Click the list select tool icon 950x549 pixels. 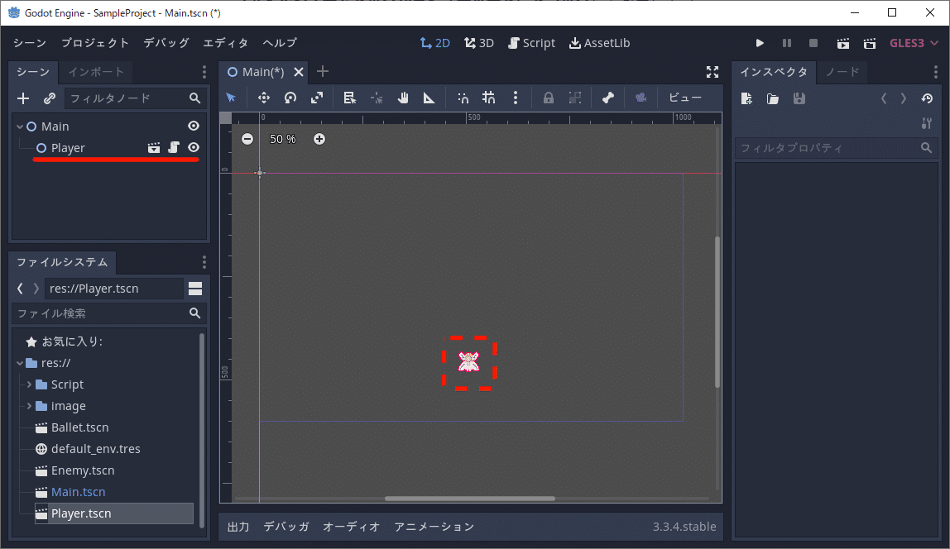[x=349, y=98]
